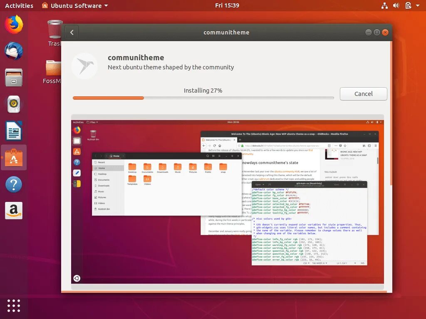Cancel the communitheme installation
Image resolution: width=426 pixels, height=319 pixels.
(x=363, y=94)
